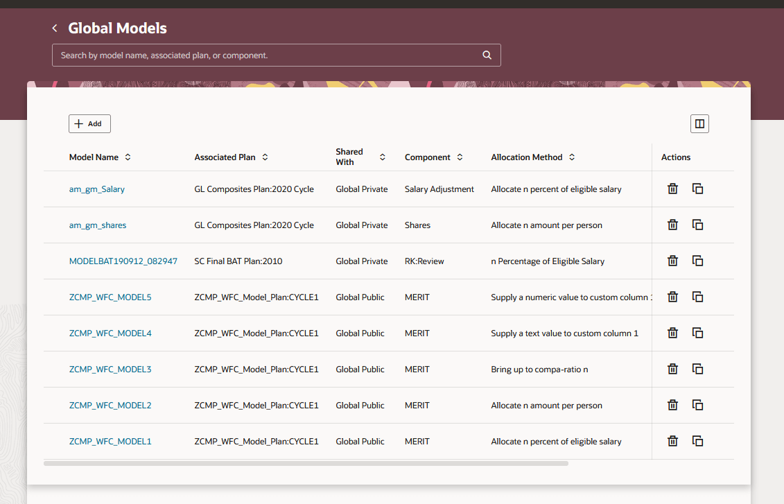
Task: Open the ZCMP_WFC_MODEL2 link
Action: point(110,405)
